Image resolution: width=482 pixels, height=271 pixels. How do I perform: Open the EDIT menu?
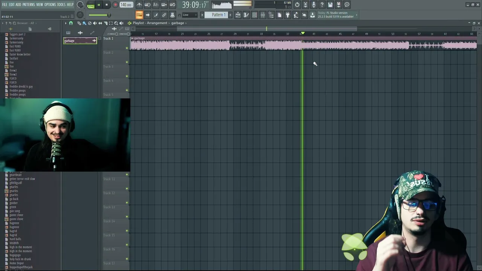click(12, 5)
